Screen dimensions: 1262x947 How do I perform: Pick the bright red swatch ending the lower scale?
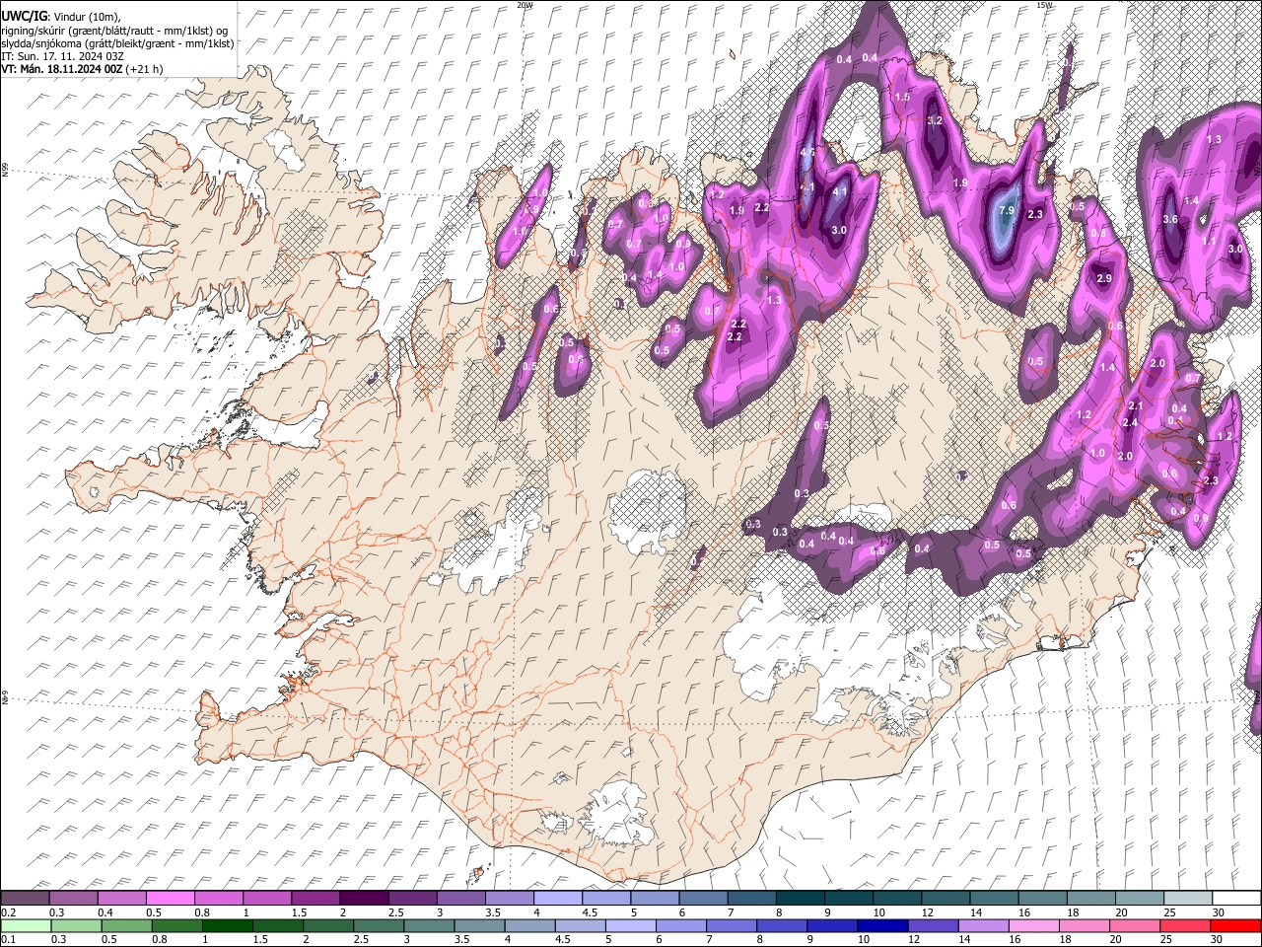[x=1234, y=925]
